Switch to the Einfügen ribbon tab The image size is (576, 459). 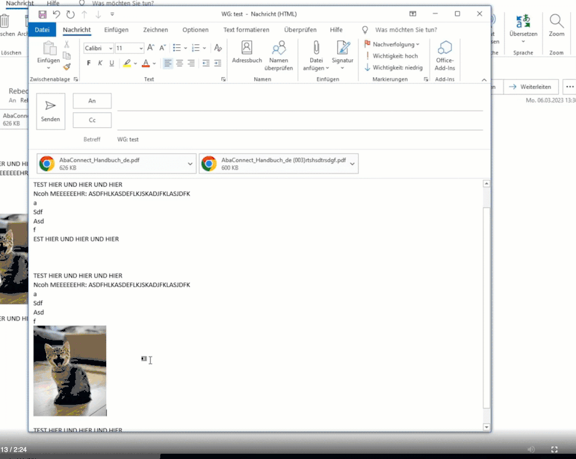click(x=116, y=30)
